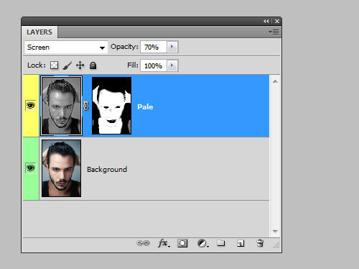Hide the Pale layer
This screenshot has height=269, width=359.
point(31,106)
